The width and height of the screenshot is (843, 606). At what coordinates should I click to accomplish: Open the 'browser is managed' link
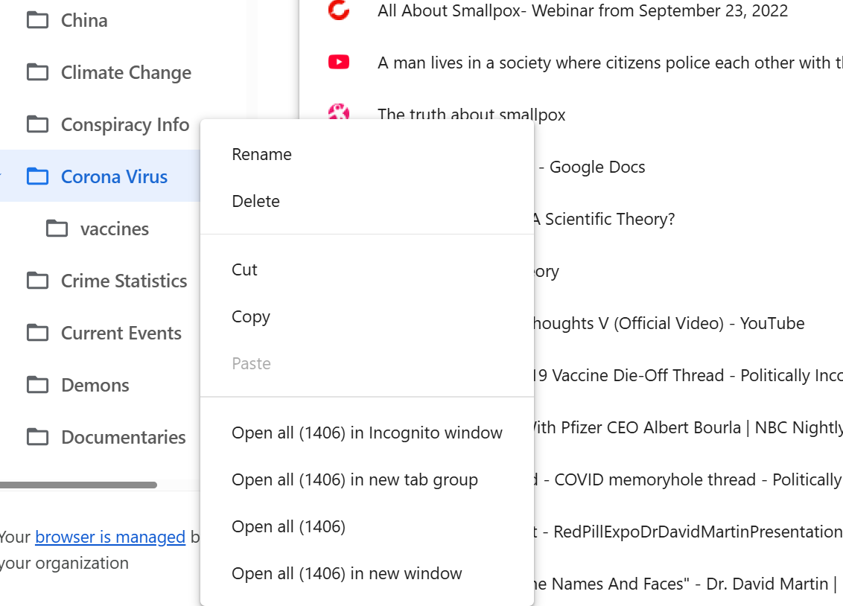click(x=110, y=537)
